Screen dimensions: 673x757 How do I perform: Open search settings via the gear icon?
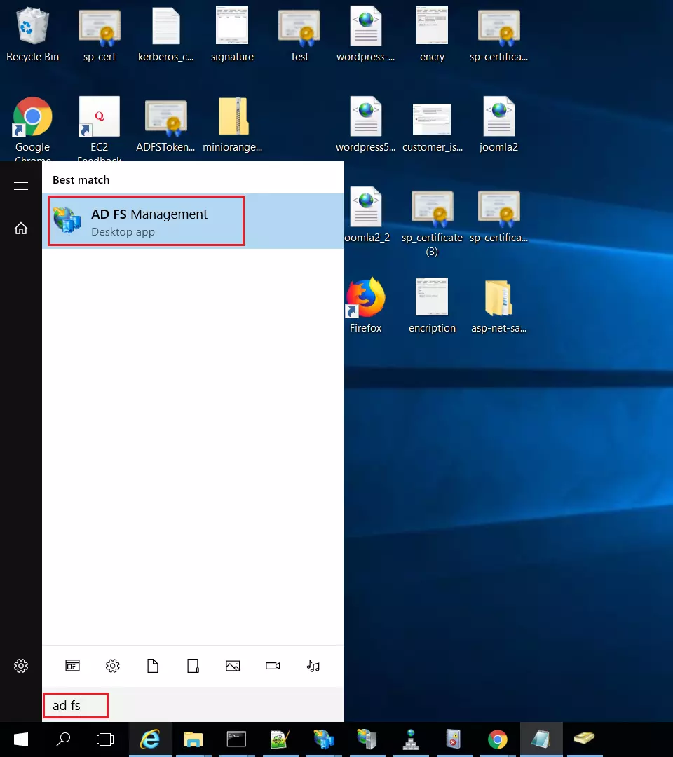pos(21,666)
